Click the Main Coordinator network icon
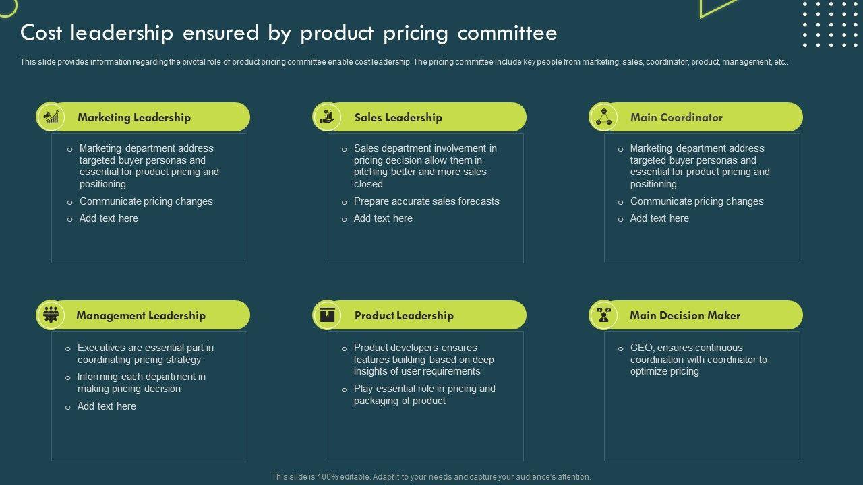 tap(603, 117)
